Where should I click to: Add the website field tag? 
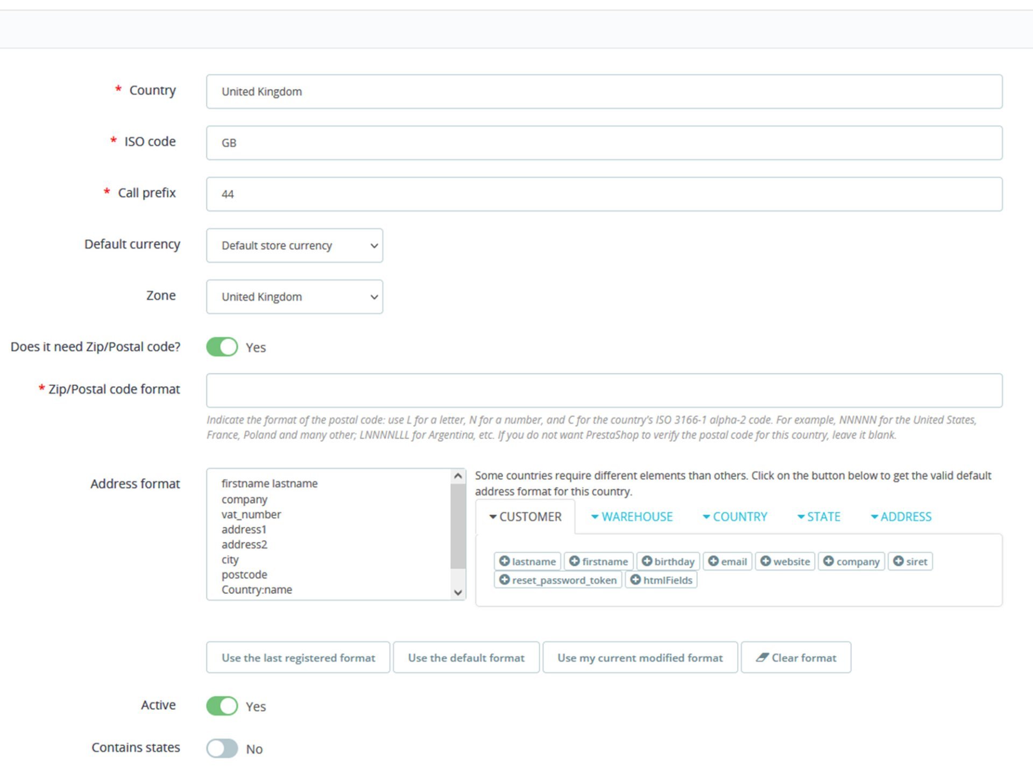pyautogui.click(x=785, y=561)
